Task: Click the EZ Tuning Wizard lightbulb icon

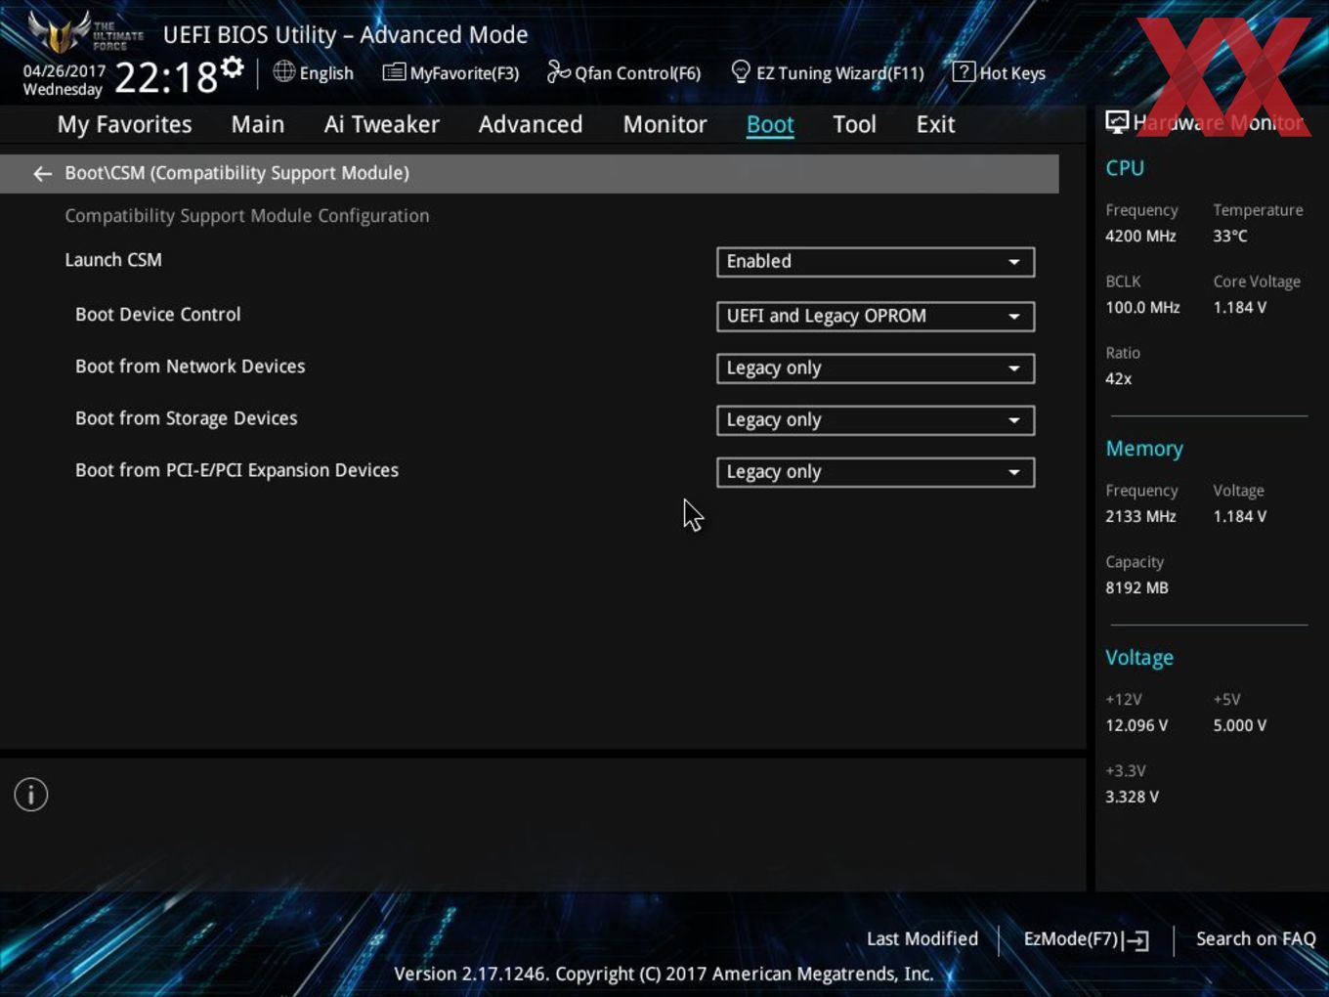Action: click(x=741, y=71)
